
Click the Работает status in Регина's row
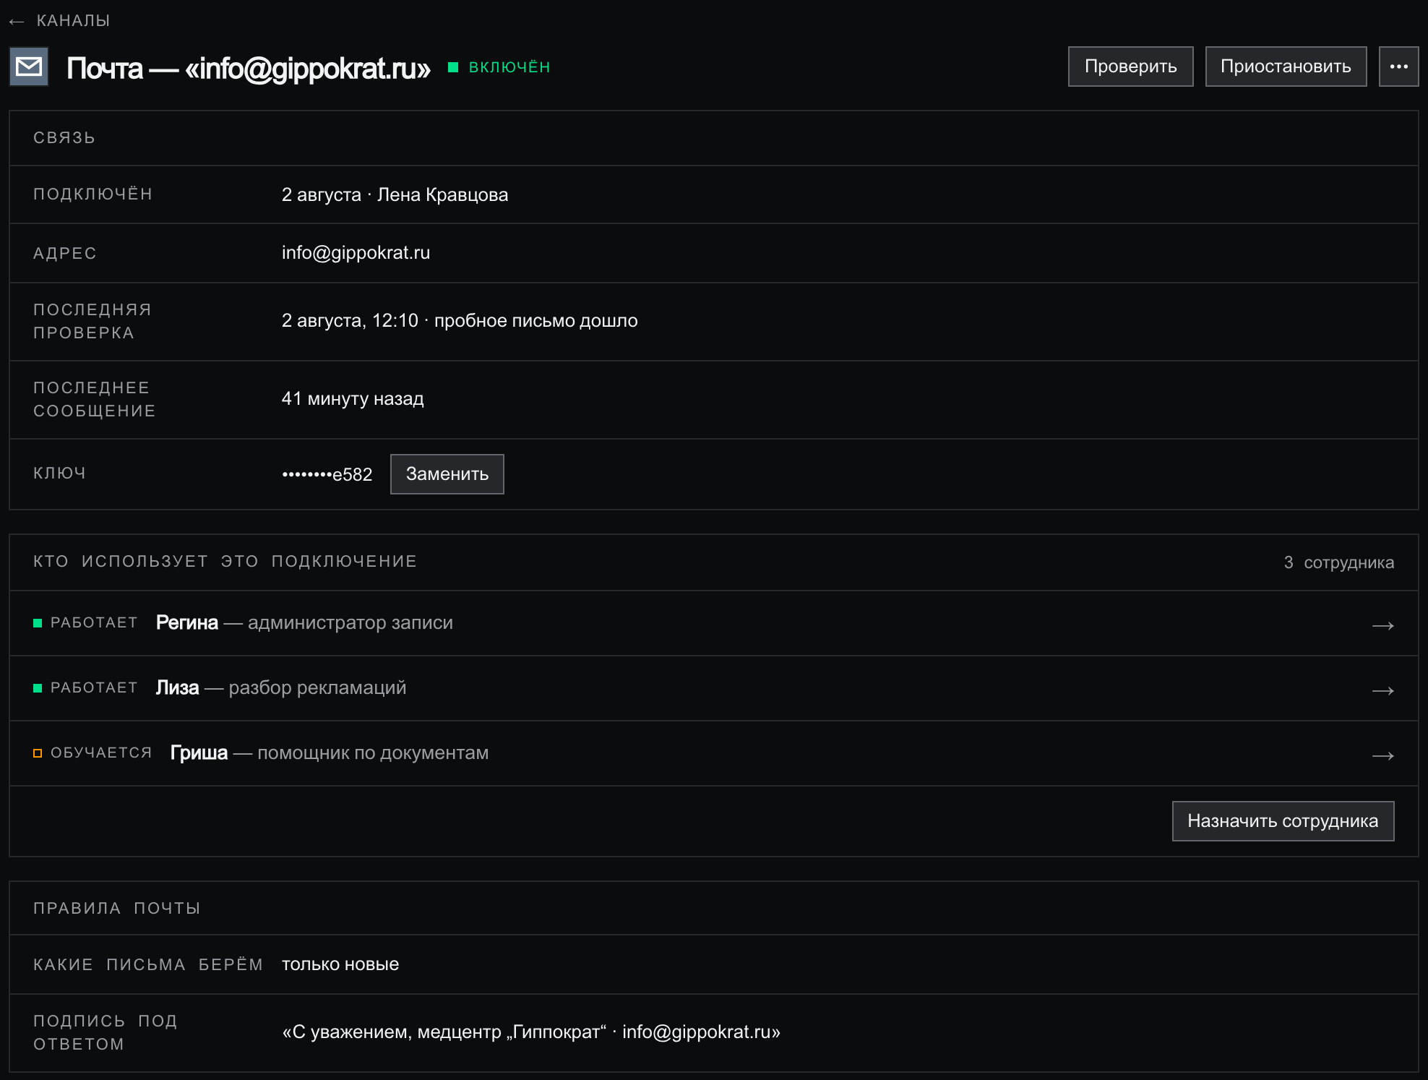pos(85,623)
